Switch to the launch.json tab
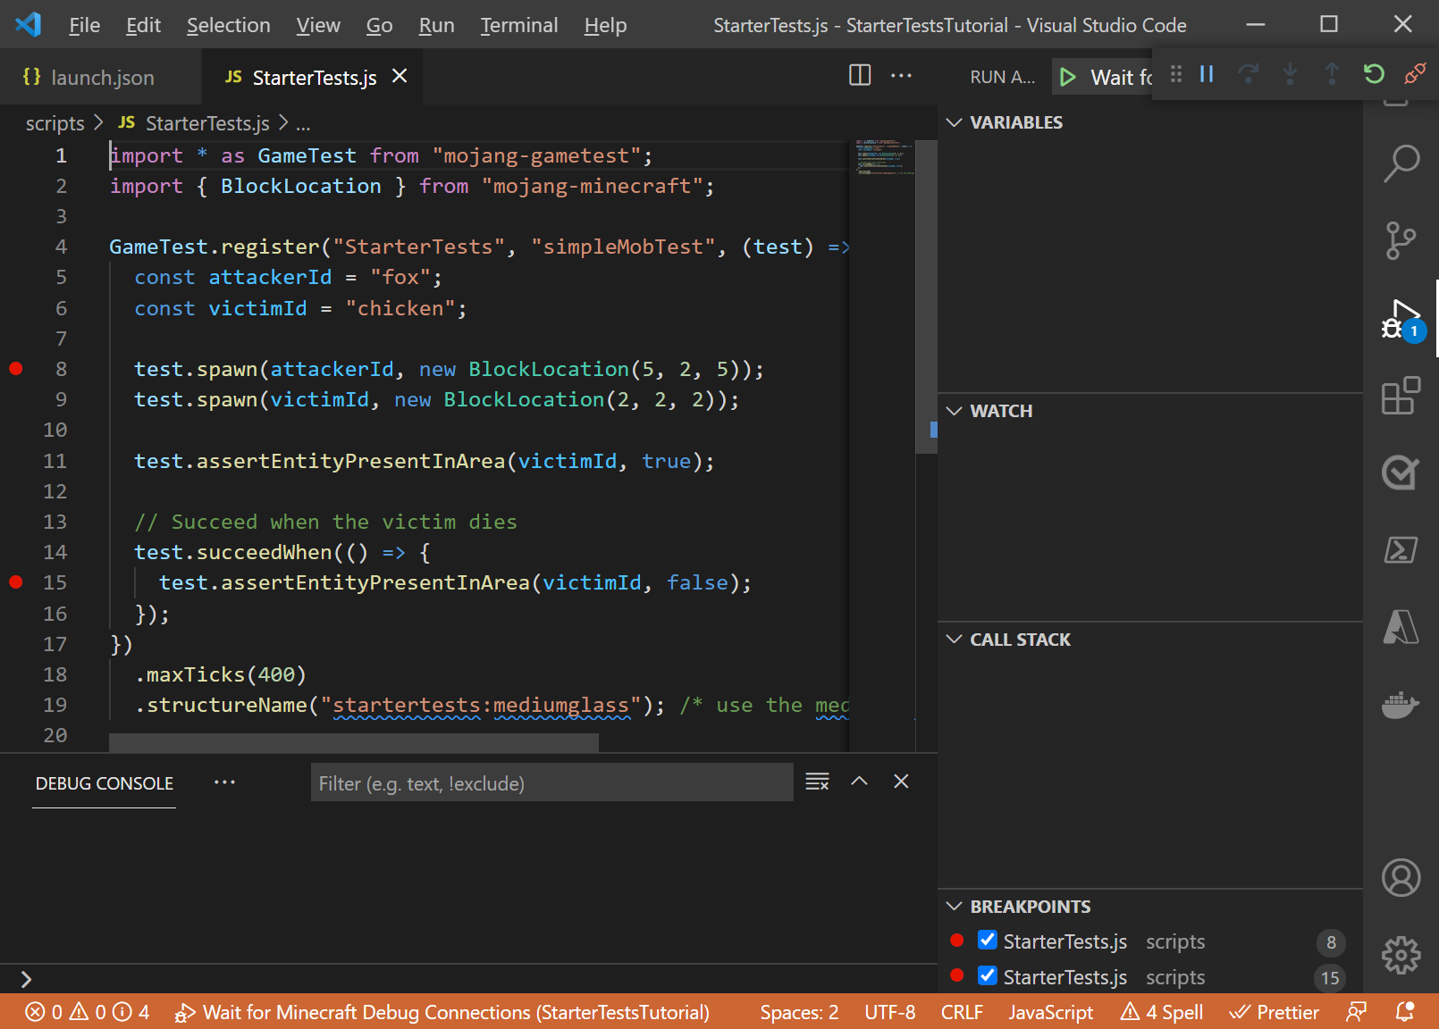Screen dimensions: 1439x1029 (101, 77)
